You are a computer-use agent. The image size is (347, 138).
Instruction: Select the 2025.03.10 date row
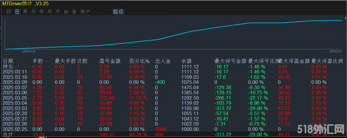(x=15, y=77)
